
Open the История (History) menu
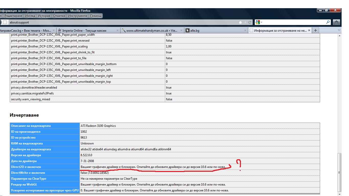point(44,16)
